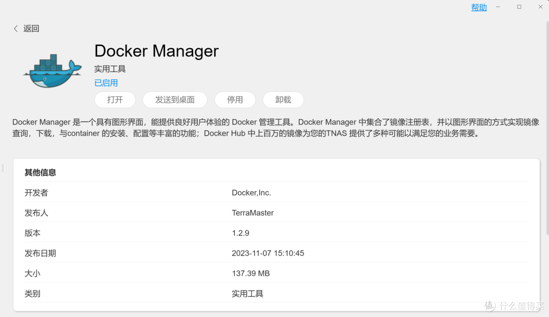
Task: Select the Docker,Inc. developer value
Action: (252, 193)
